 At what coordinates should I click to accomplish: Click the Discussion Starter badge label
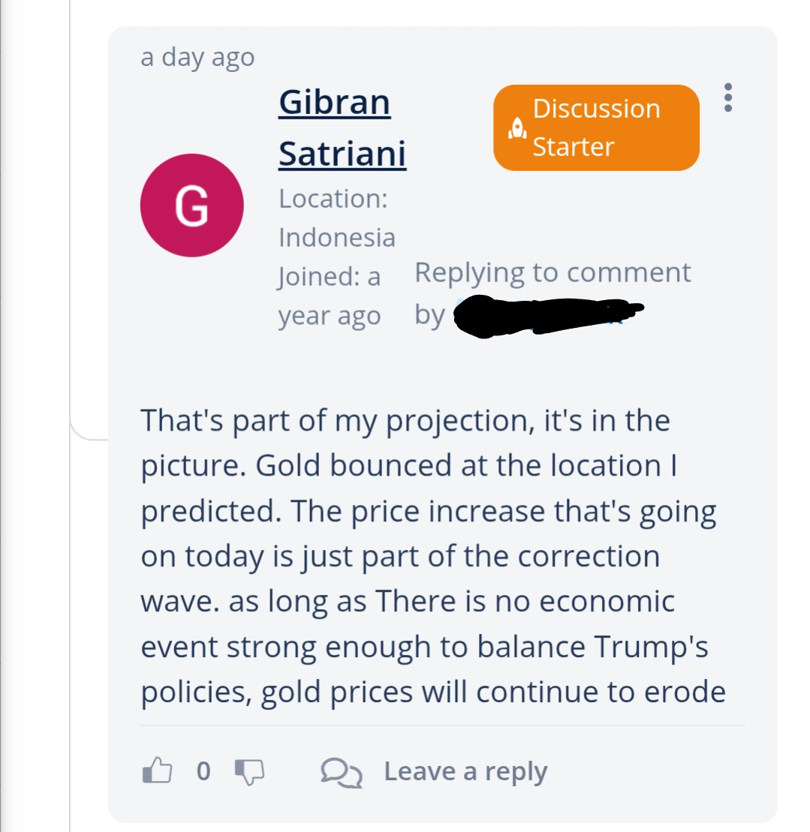[x=596, y=128]
